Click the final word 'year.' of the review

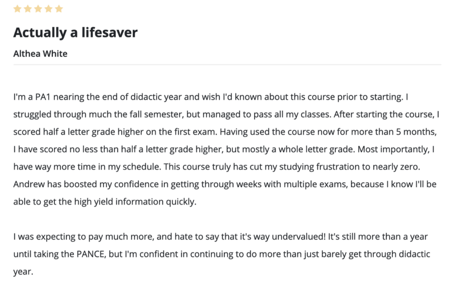[x=23, y=272]
